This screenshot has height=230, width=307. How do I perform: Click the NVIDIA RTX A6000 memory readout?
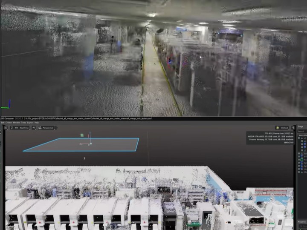click(x=271, y=137)
